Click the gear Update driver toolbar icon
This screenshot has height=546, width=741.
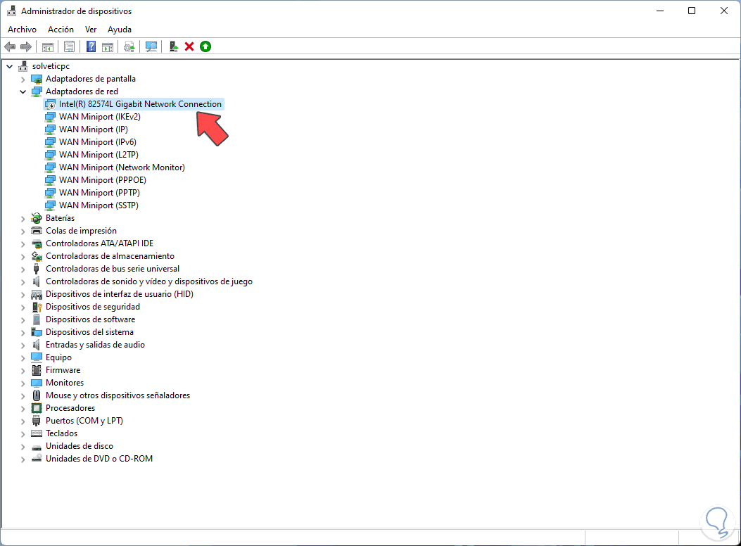(129, 46)
